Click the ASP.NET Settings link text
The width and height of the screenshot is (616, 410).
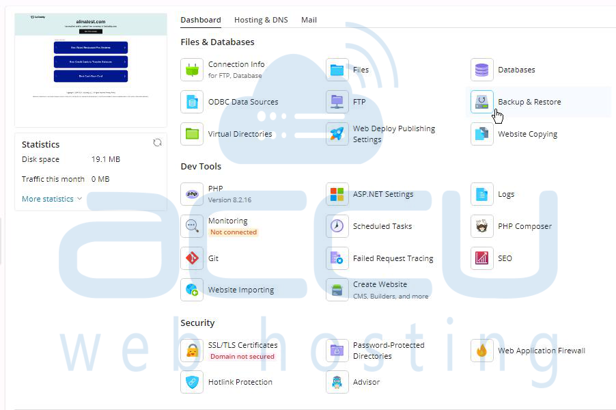[x=382, y=194]
